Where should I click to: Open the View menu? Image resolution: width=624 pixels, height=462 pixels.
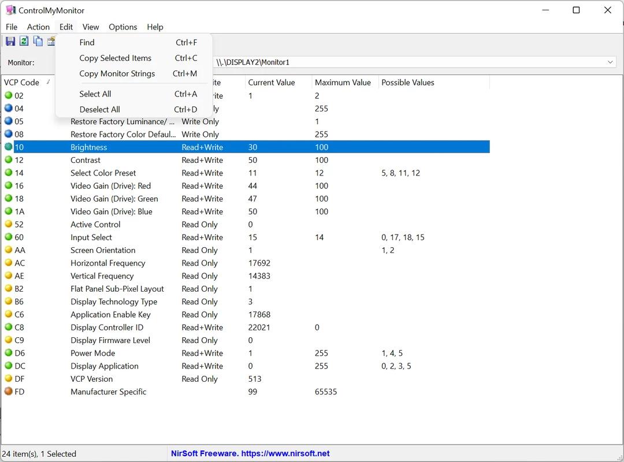click(91, 27)
